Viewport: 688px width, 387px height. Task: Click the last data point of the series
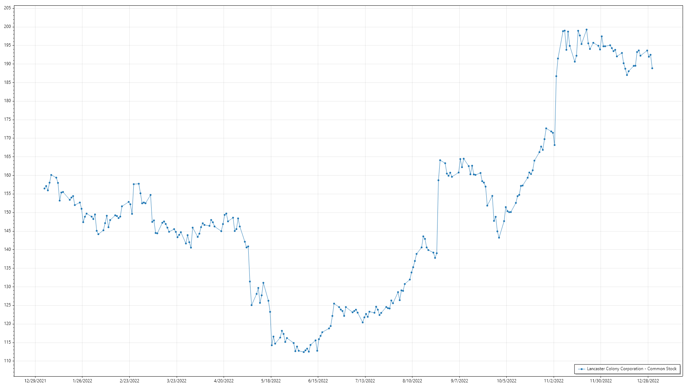pos(652,68)
